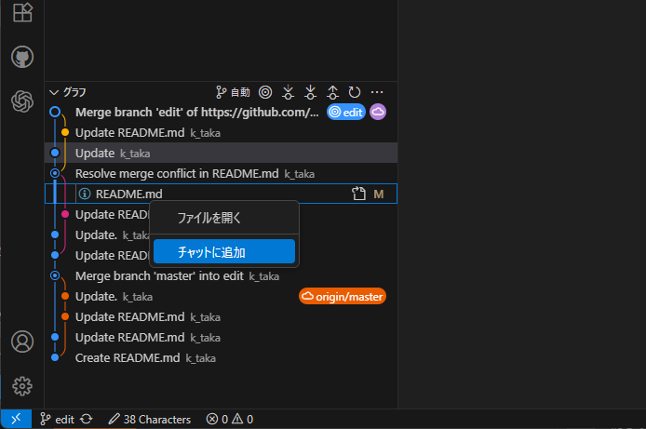Click the pull icon in graph toolbar
Image resolution: width=646 pixels, height=429 pixels.
pyautogui.click(x=310, y=92)
